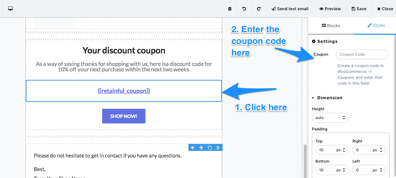Duplicate the selected text block
This screenshot has height=178, width=396.
pyautogui.click(x=210, y=148)
